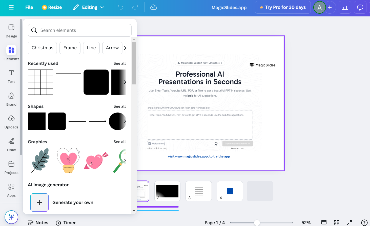Screen dimensions: 370x226
Task: Select page 2 thumbnail
Action: [x=167, y=191]
